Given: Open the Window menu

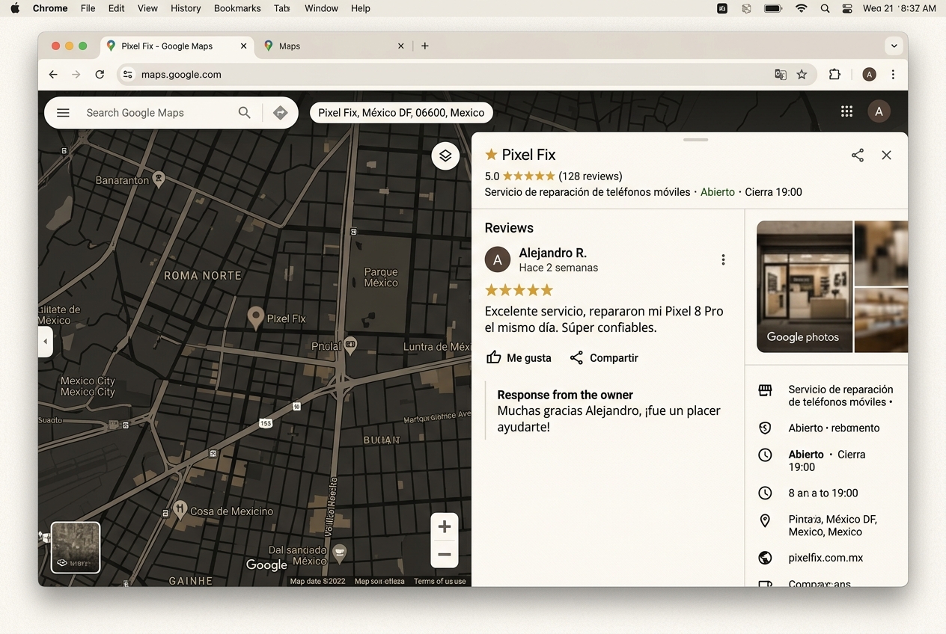Looking at the screenshot, I should tap(321, 8).
